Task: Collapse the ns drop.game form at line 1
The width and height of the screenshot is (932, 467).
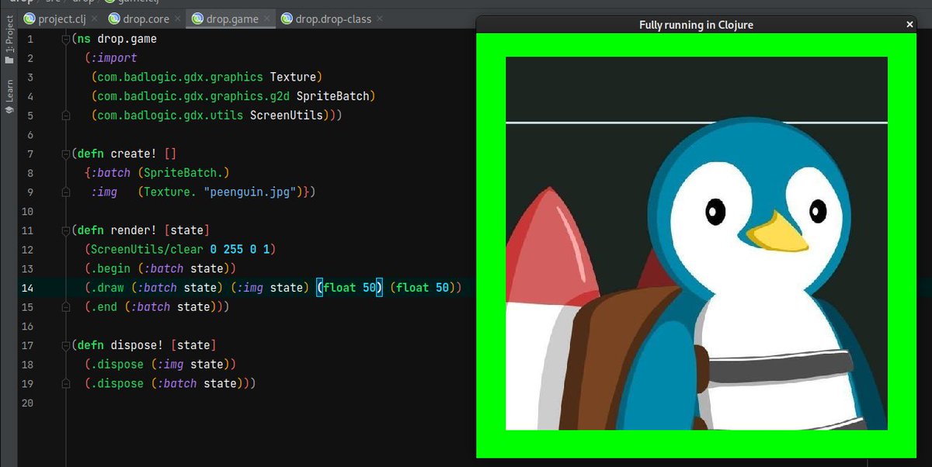Action: 67,39
